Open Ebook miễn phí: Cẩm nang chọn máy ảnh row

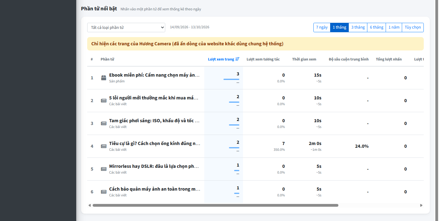255,78
